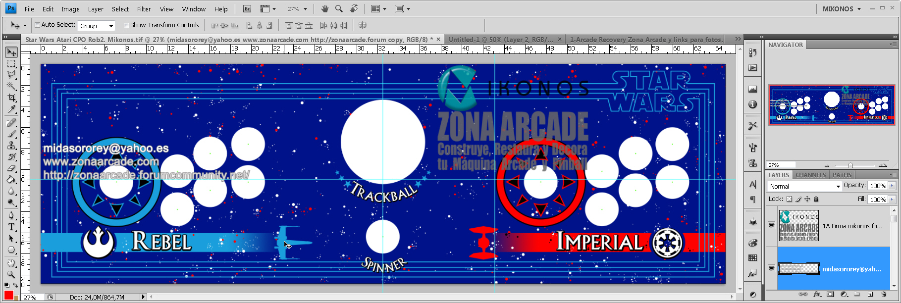
Task: Click the Hand tool in the application bar
Action: pos(324,9)
